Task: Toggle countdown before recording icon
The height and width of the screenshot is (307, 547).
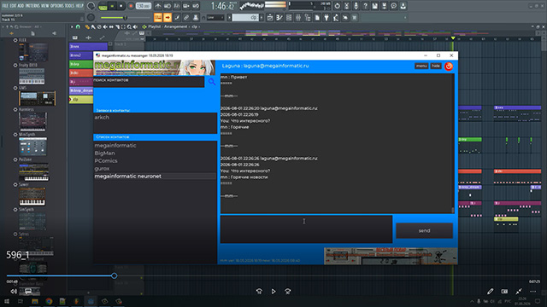Action: coord(177,6)
